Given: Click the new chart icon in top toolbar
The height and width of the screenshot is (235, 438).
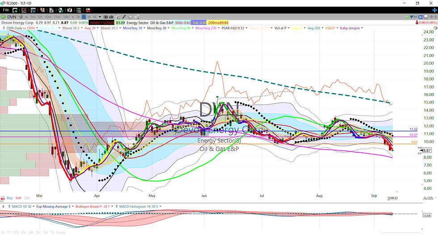Looking at the screenshot, I should coord(24,10).
